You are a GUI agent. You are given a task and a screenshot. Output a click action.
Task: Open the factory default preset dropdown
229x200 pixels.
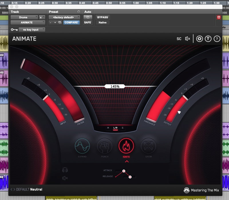click(64, 17)
